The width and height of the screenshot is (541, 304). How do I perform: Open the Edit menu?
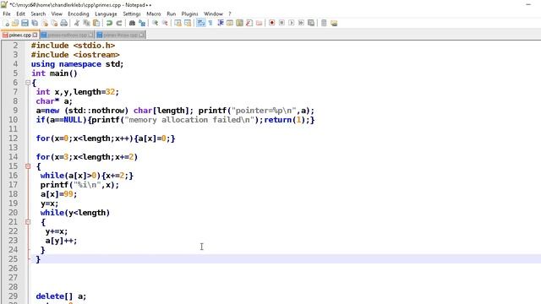click(20, 14)
